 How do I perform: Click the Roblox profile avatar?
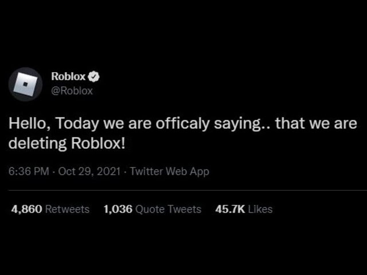(x=25, y=84)
